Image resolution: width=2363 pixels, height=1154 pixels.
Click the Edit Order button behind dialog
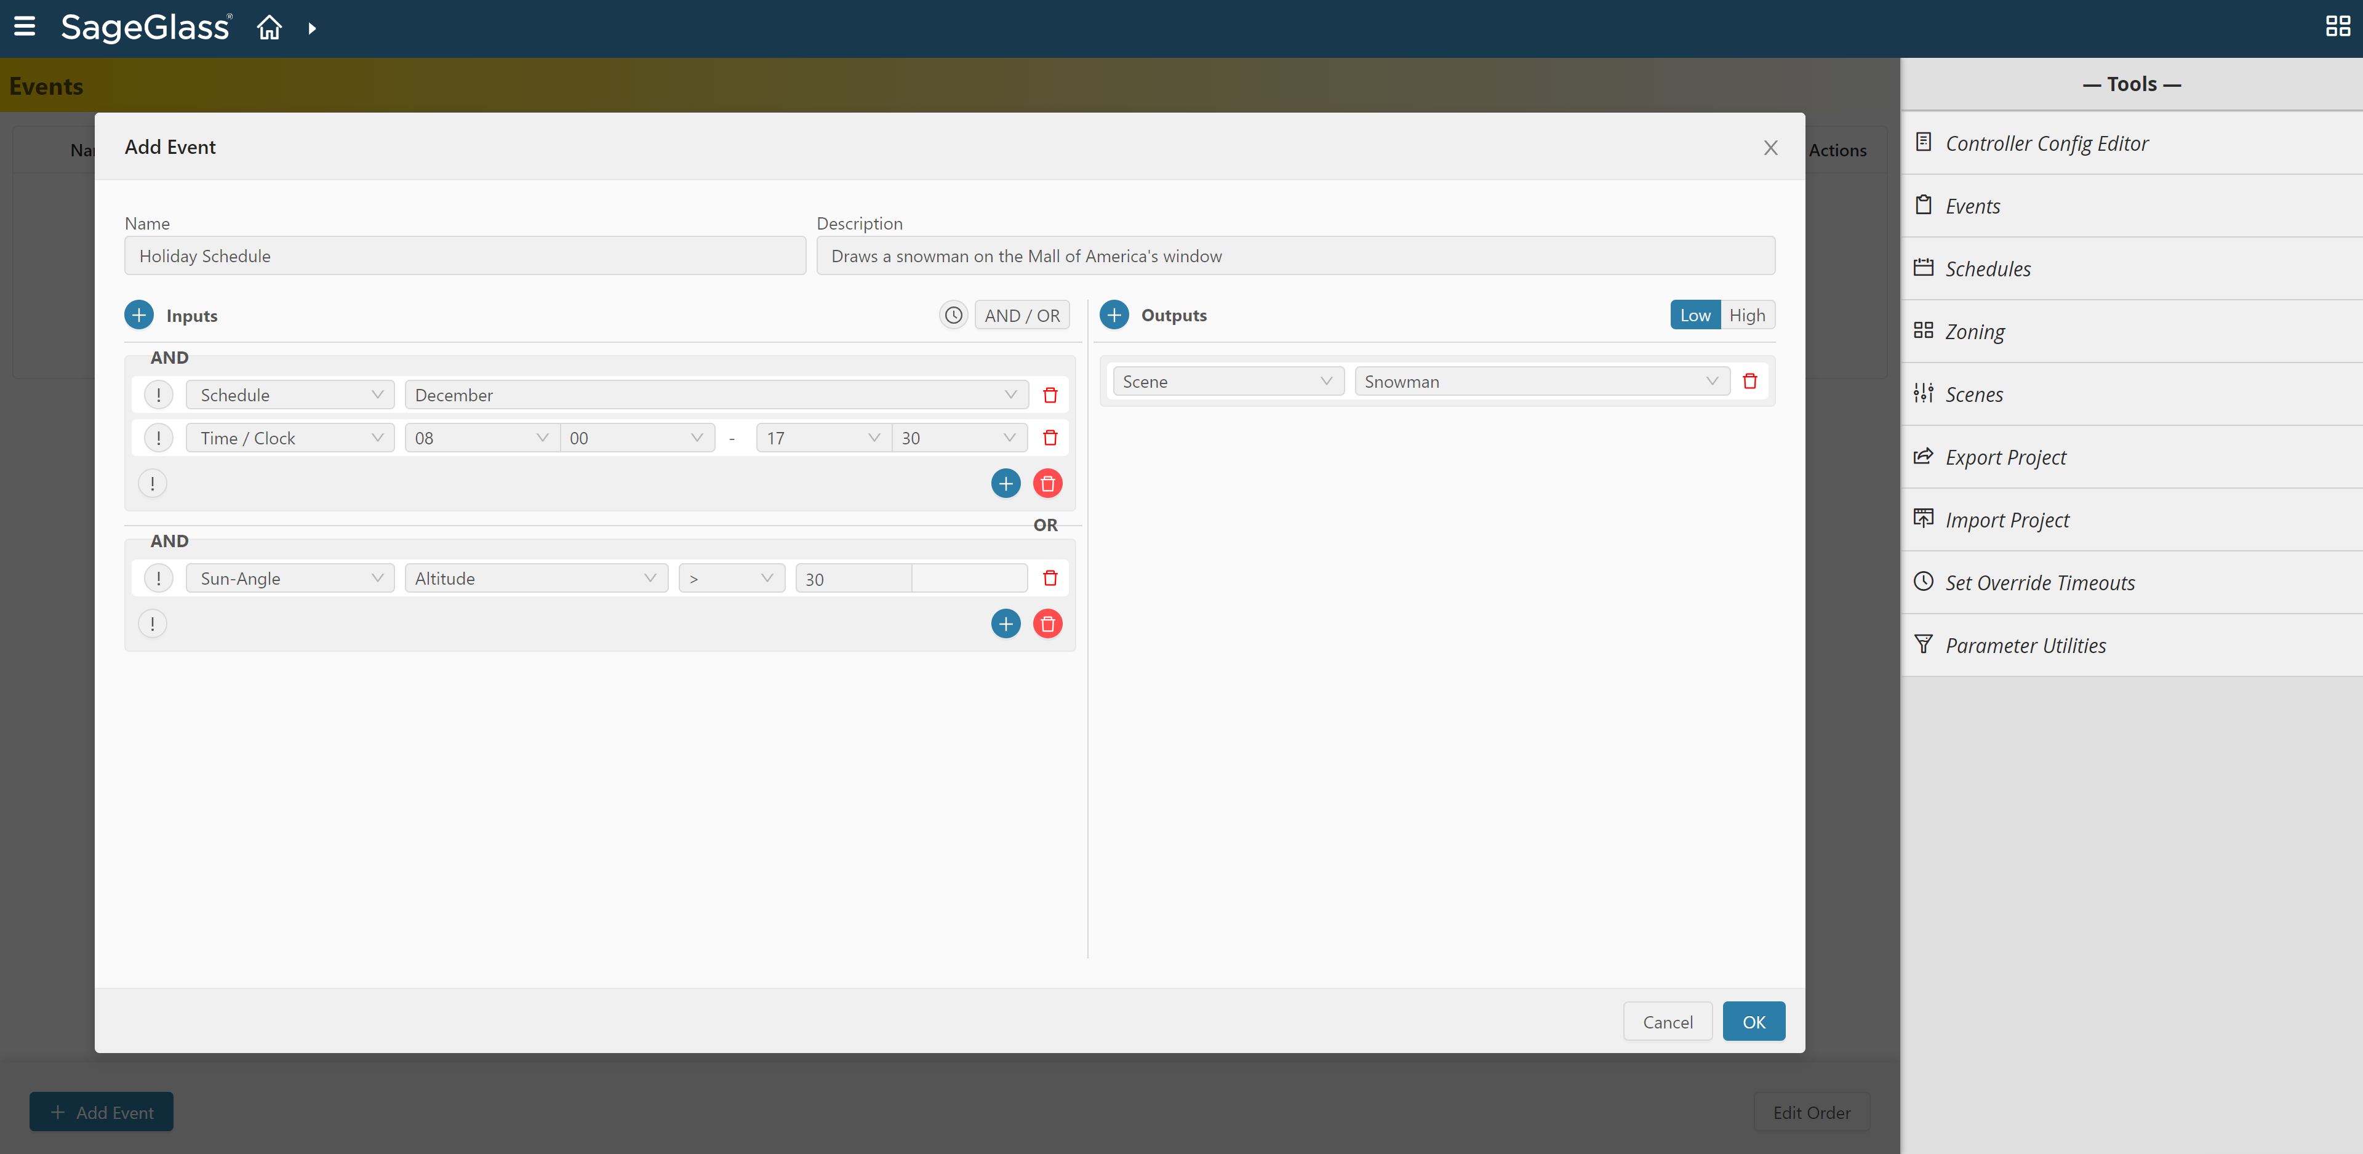tap(1811, 1112)
